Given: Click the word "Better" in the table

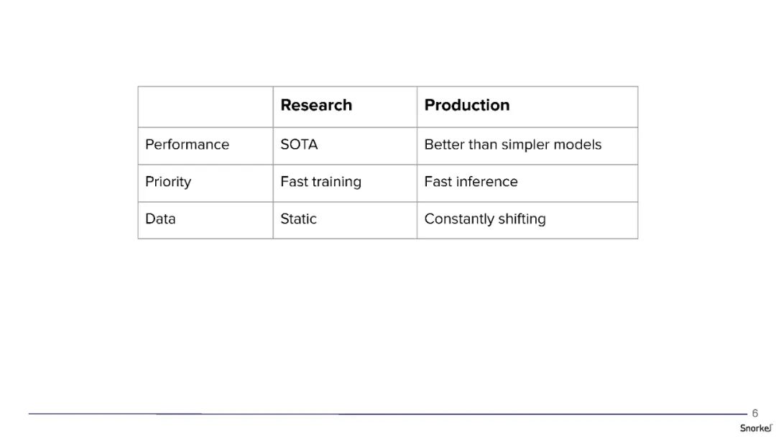Looking at the screenshot, I should coord(444,144).
